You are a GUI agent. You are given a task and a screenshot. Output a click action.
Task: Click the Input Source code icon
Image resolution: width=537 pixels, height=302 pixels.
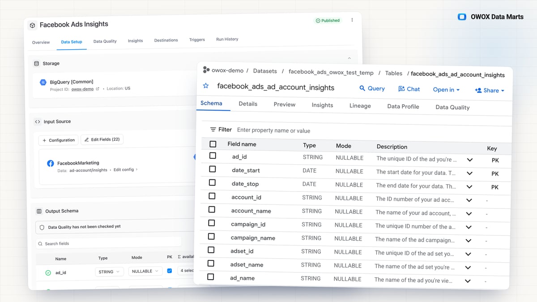click(x=38, y=121)
